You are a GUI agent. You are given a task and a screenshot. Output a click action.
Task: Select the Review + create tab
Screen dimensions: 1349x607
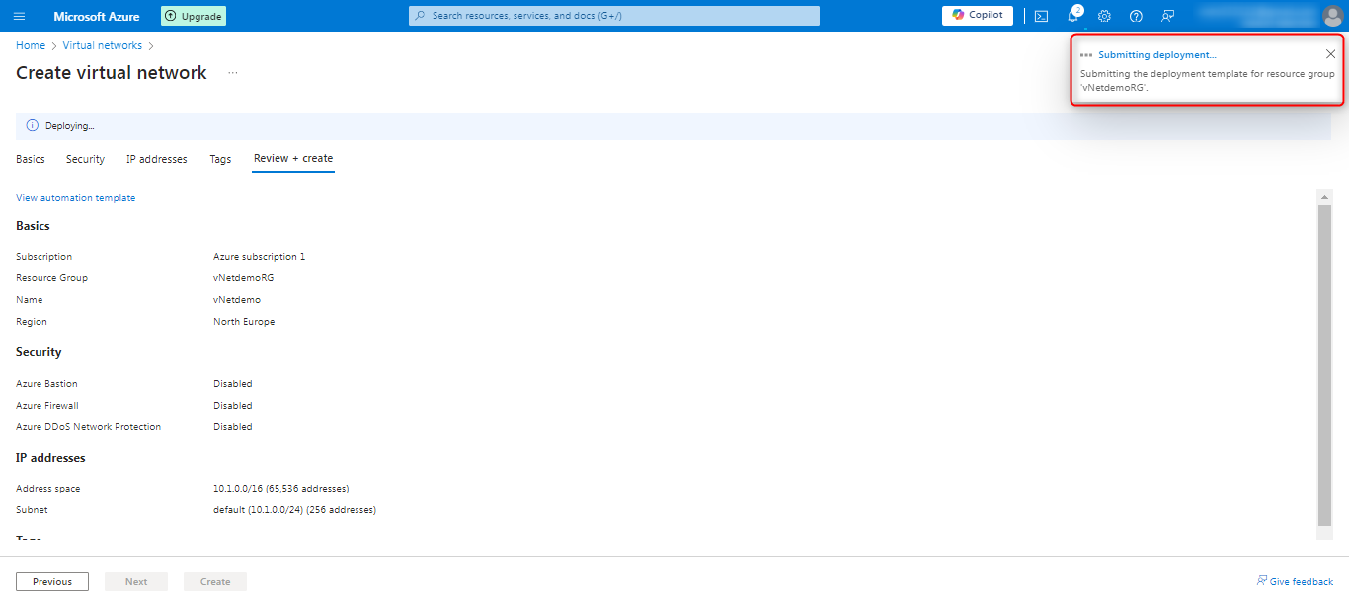point(293,158)
